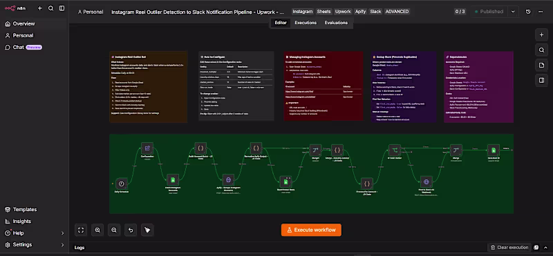This screenshot has width=553, height=256.
Task: Click the reset zoom arrow icon
Action: pyautogui.click(x=131, y=230)
